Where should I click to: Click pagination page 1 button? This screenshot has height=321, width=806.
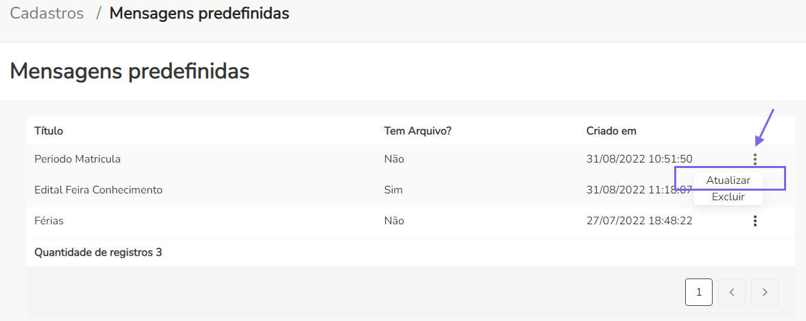[699, 292]
